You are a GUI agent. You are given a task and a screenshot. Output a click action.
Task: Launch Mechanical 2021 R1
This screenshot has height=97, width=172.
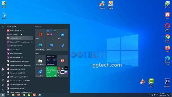coord(20,54)
